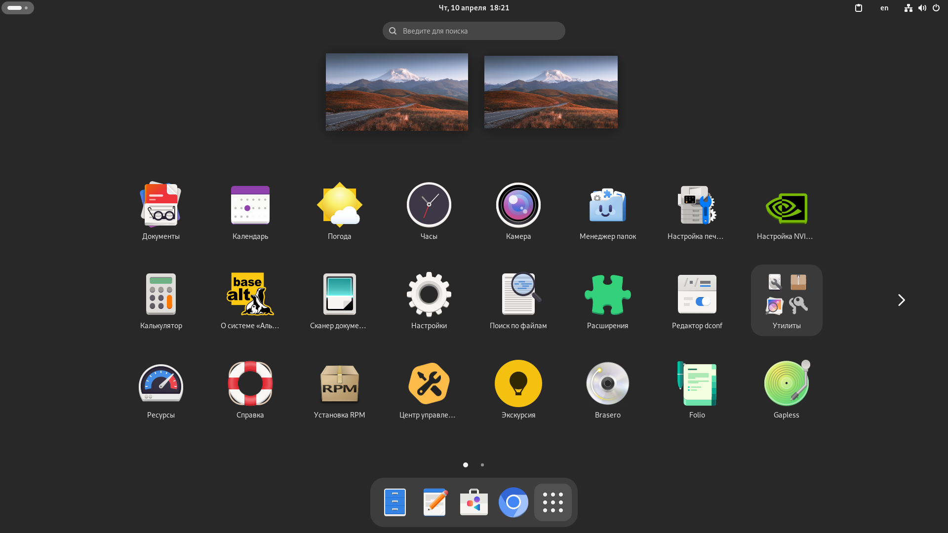Launch Chromium browser from the dock
This screenshot has height=533, width=948.
coord(513,502)
